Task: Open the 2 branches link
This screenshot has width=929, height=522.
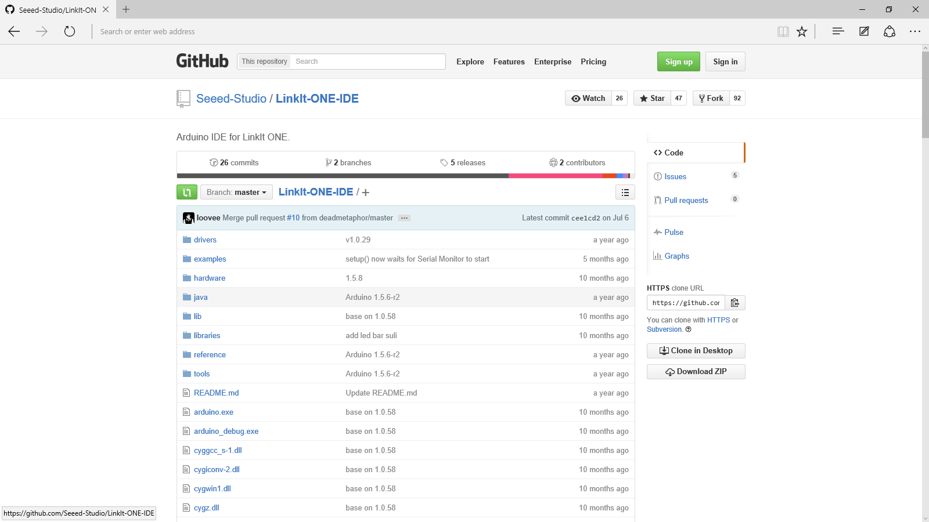Action: click(x=348, y=162)
